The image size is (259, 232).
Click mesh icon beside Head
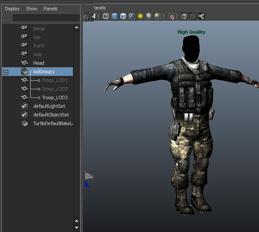pos(25,63)
